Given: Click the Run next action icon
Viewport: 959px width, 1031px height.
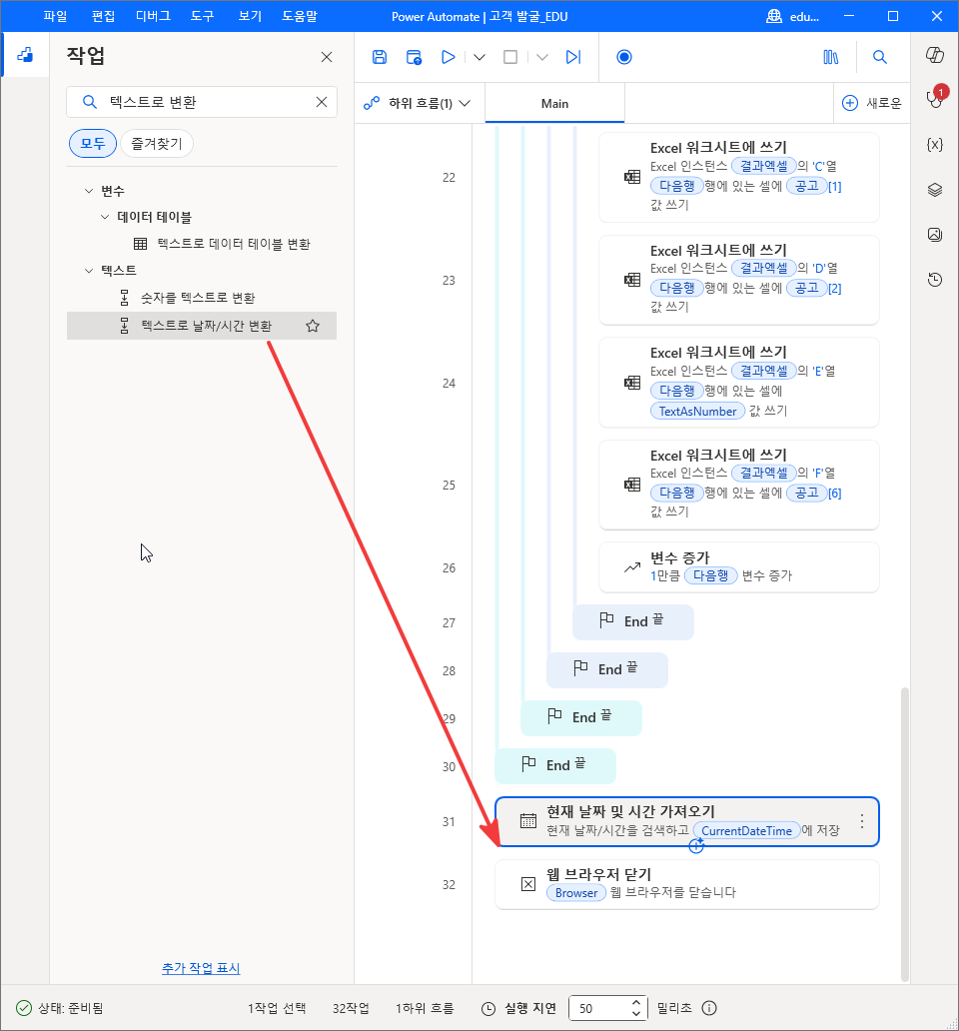Looking at the screenshot, I should click(x=573, y=57).
